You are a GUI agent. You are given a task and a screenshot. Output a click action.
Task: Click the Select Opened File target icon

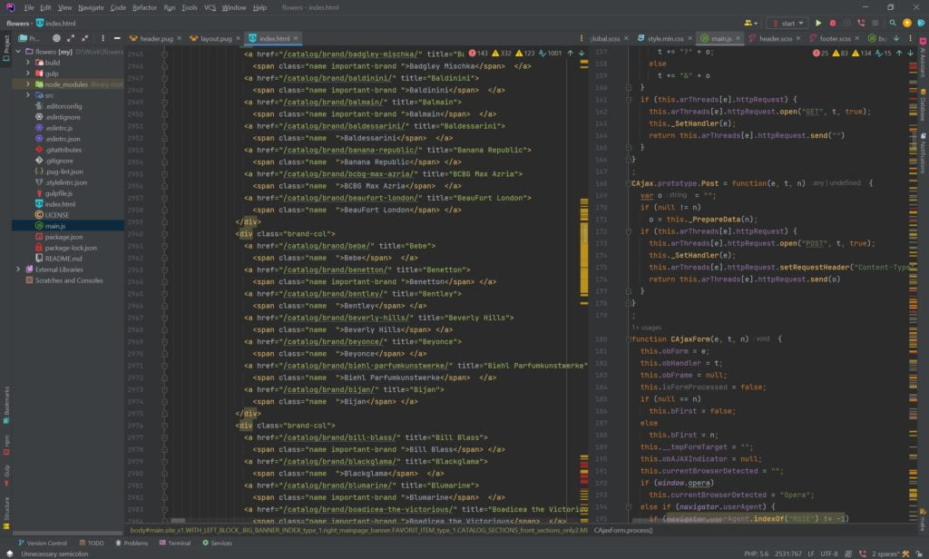[56, 38]
